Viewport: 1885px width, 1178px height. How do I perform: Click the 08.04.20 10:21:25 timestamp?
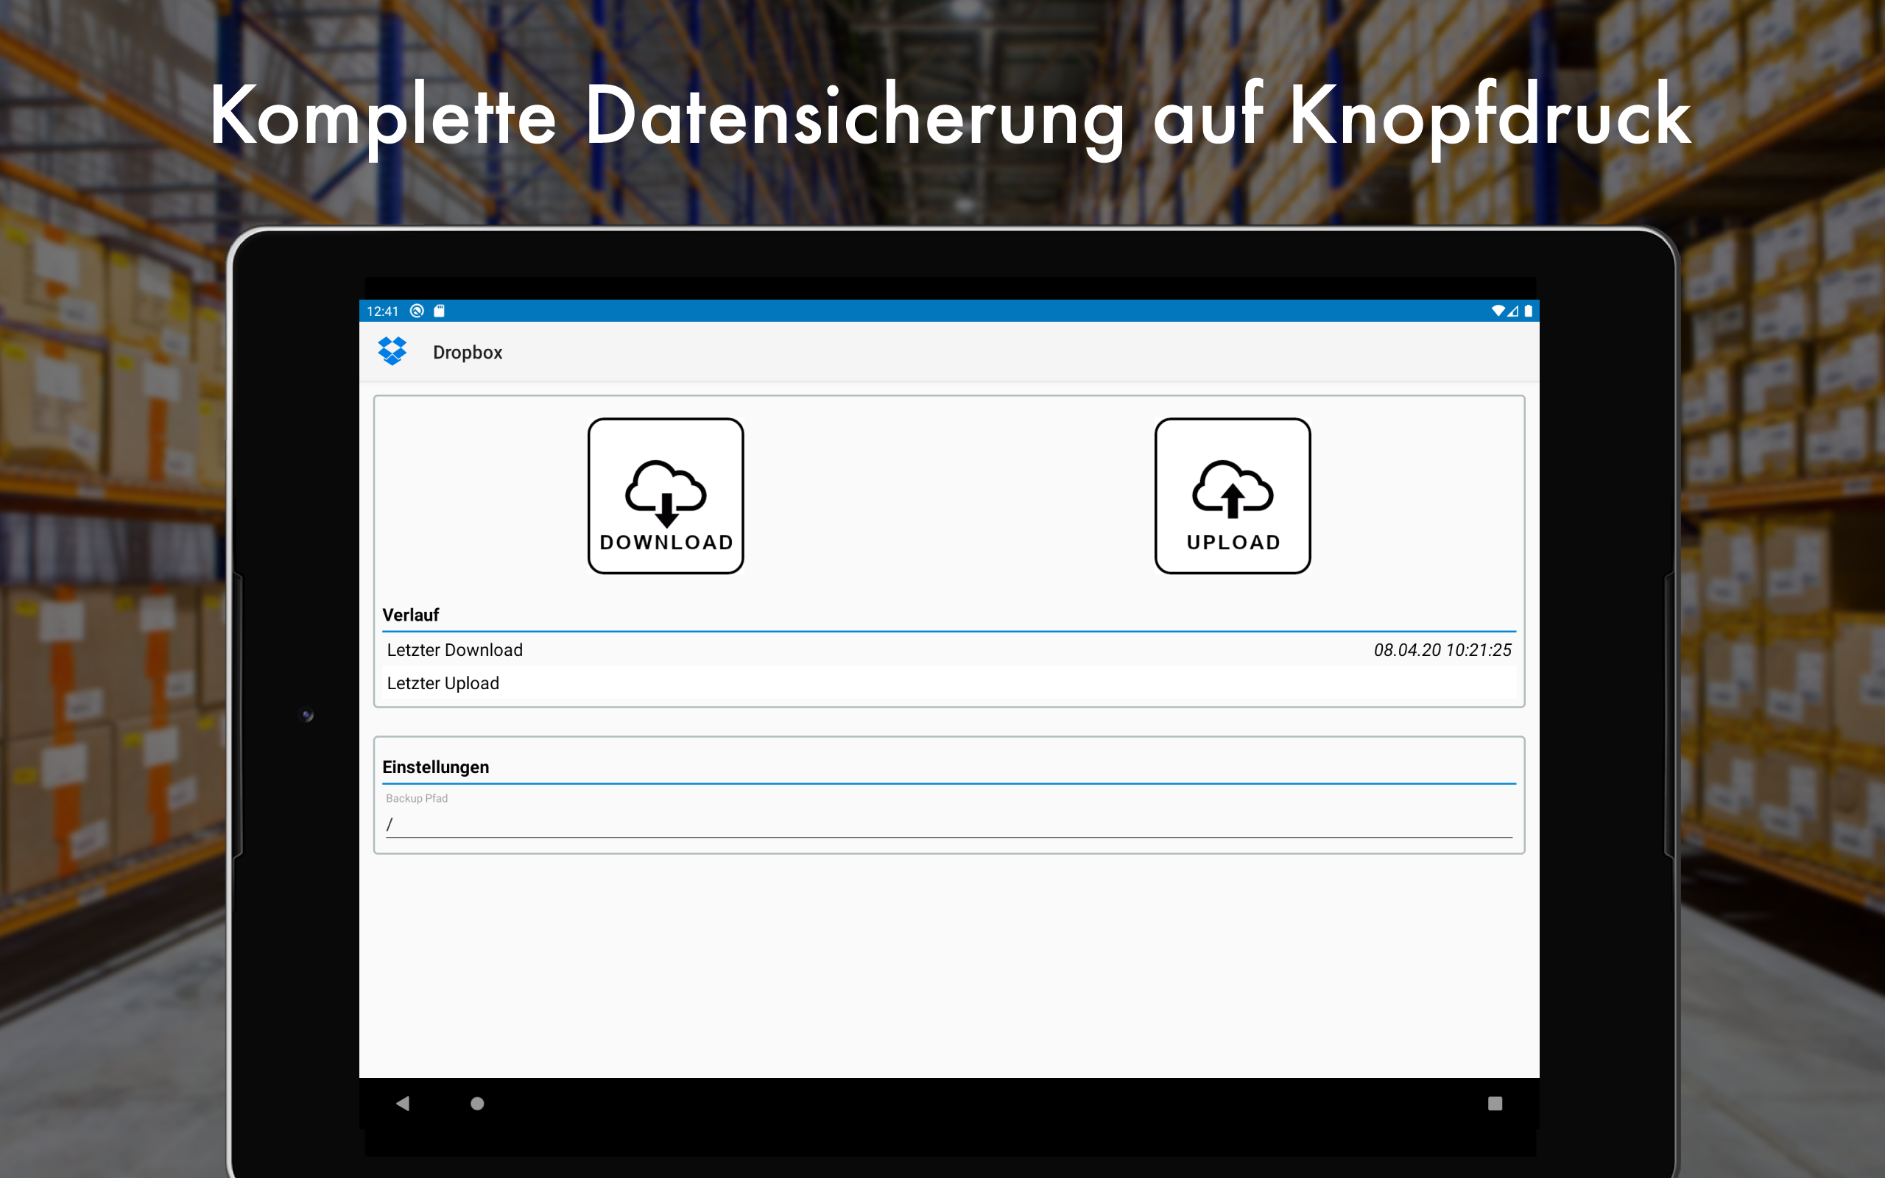(1442, 650)
